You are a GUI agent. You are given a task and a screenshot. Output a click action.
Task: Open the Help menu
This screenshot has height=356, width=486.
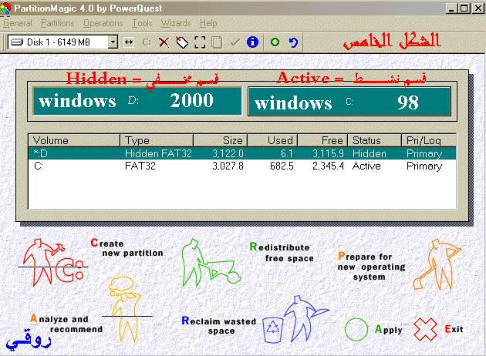[x=208, y=23]
